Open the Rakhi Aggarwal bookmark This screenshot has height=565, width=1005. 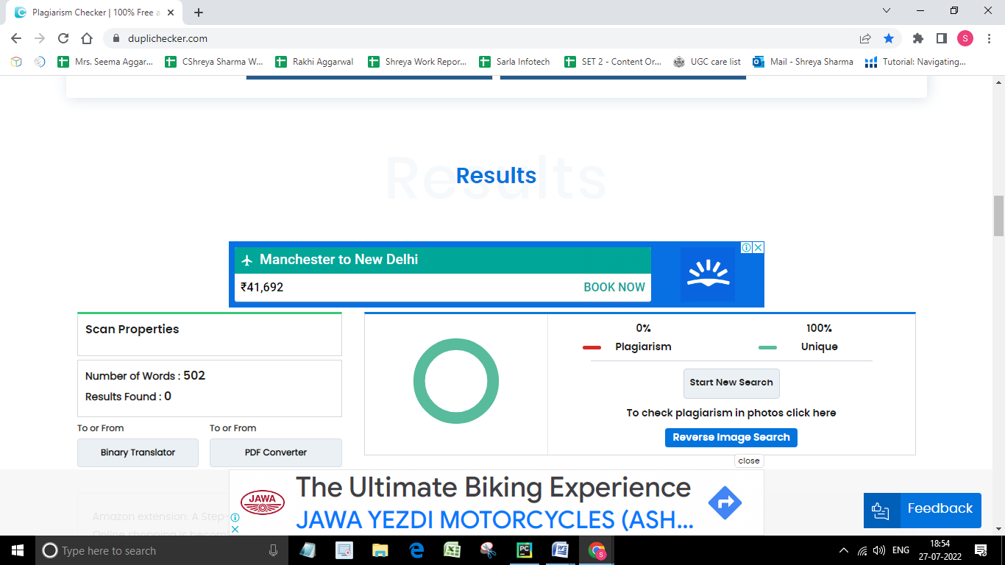(x=315, y=62)
